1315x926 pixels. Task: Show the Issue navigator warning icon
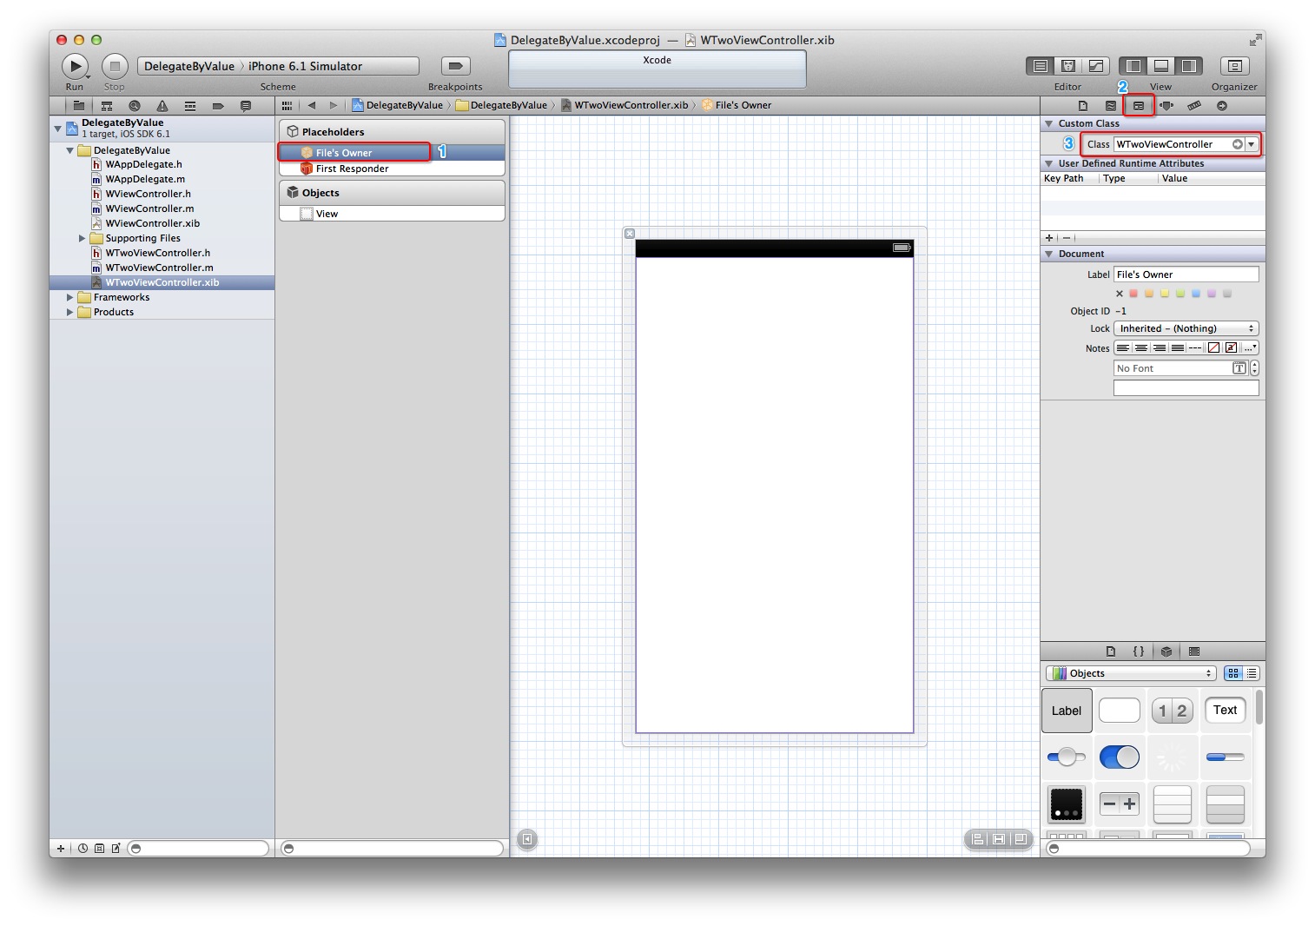pyautogui.click(x=162, y=106)
